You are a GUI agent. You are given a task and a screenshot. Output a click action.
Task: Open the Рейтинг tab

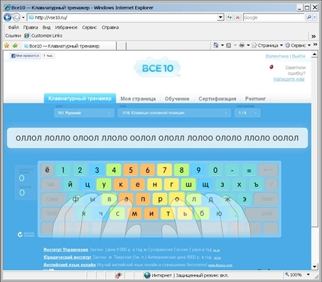(255, 99)
